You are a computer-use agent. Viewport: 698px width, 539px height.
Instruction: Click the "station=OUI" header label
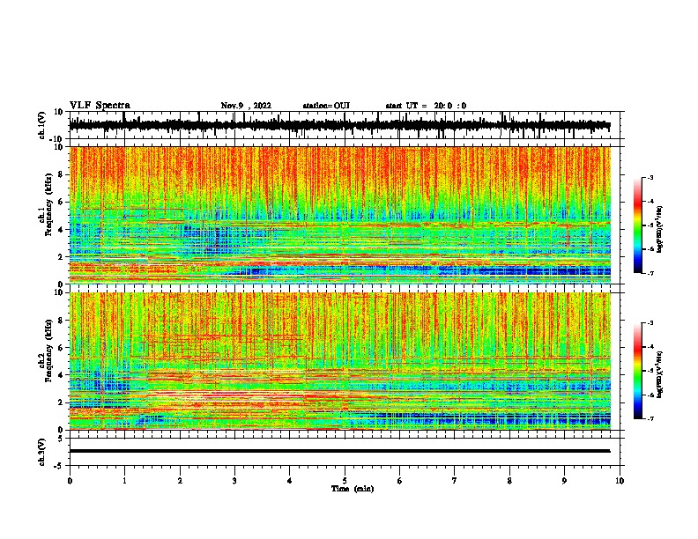326,106
